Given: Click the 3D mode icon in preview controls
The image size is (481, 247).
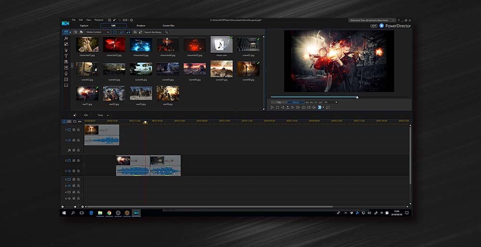Looking at the screenshot, I should click(x=319, y=107).
